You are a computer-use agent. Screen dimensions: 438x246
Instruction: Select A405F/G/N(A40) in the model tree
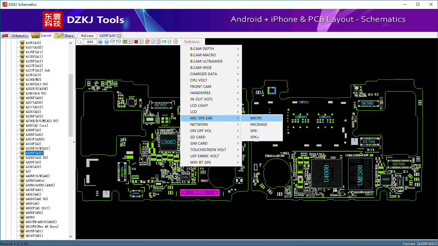[38, 176]
